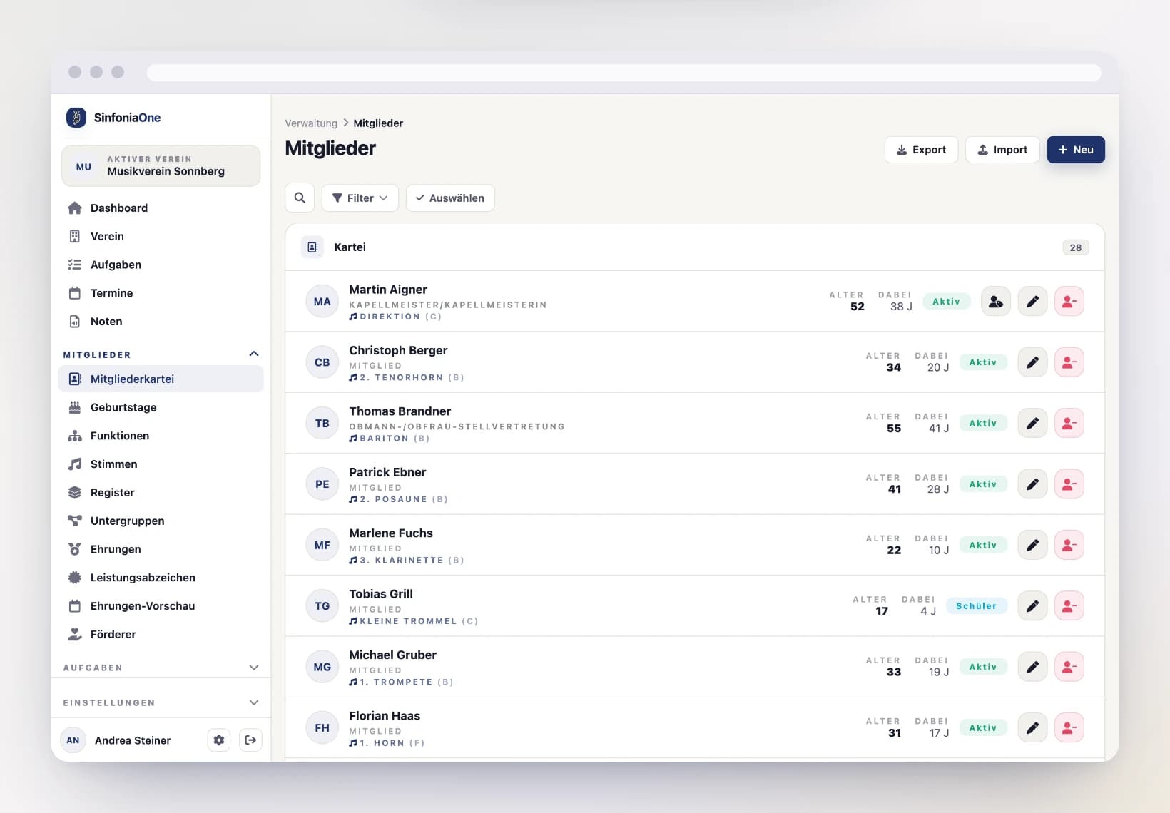Image resolution: width=1170 pixels, height=813 pixels.
Task: Click the member count badge 28
Action: (x=1075, y=247)
